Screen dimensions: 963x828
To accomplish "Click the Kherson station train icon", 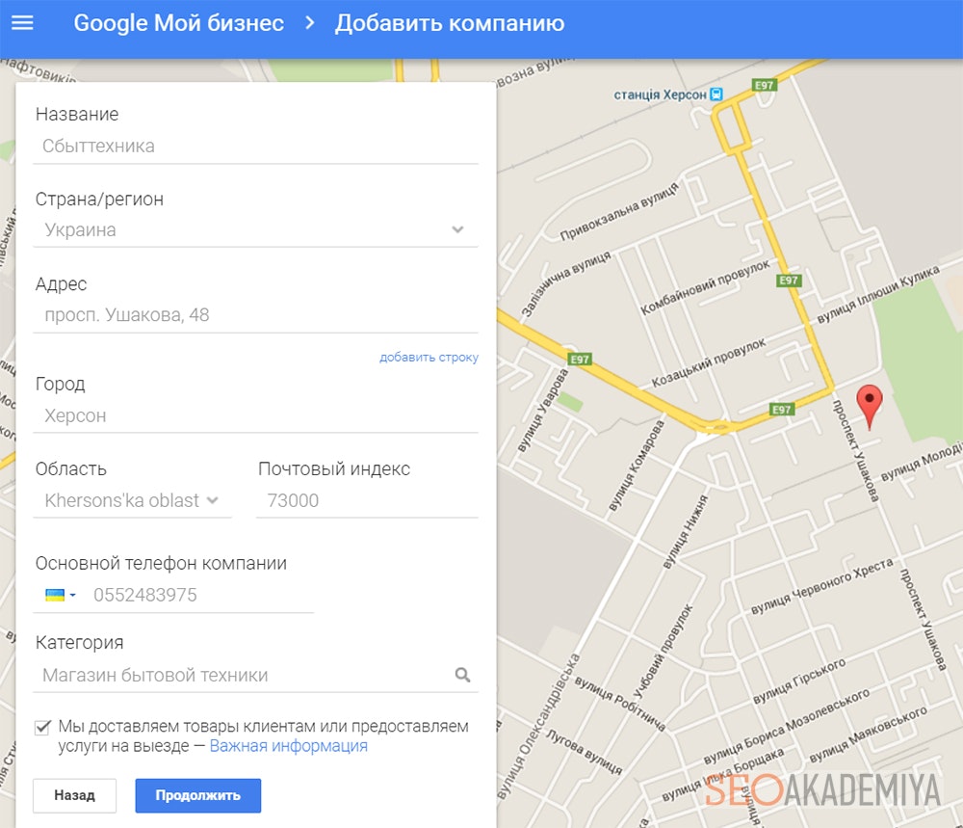I will pyautogui.click(x=716, y=94).
